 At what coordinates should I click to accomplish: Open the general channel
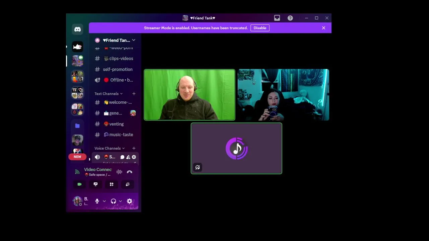pos(115,113)
